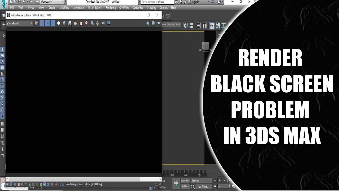Open the favorites star icon
This screenshot has width=339, height=191.
pos(185,2)
